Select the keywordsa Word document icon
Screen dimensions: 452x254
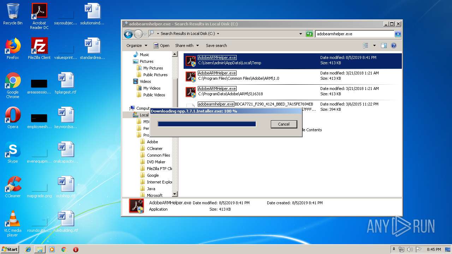[x=66, y=118]
